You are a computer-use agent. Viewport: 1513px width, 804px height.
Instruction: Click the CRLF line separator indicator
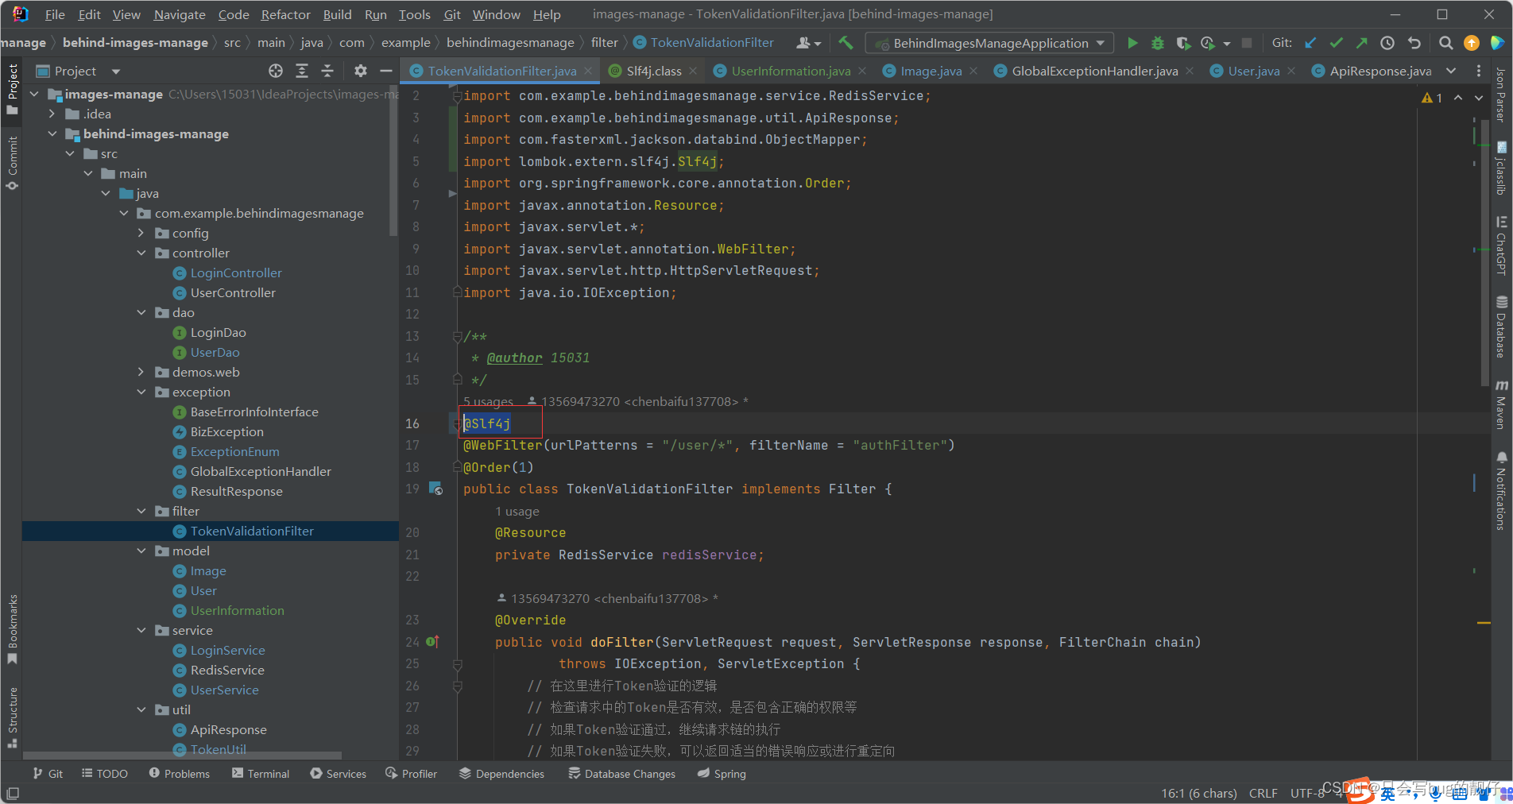1263,793
